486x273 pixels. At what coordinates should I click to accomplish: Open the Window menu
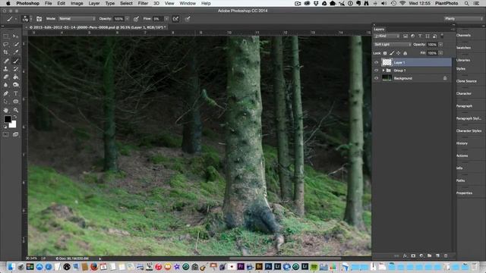tap(188, 3)
